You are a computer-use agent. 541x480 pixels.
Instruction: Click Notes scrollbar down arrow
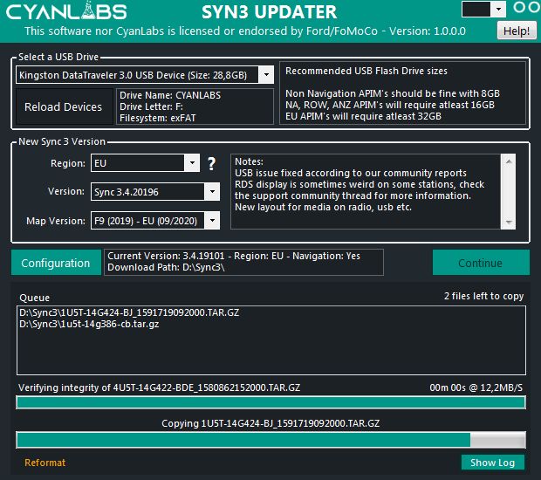pos(508,223)
